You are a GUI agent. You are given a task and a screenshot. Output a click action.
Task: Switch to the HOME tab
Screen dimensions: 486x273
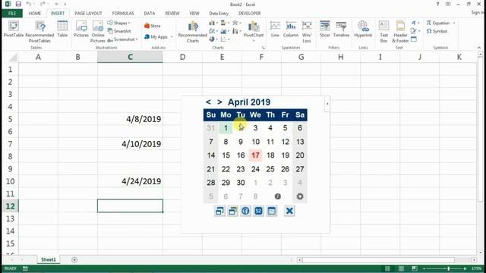pyautogui.click(x=35, y=14)
